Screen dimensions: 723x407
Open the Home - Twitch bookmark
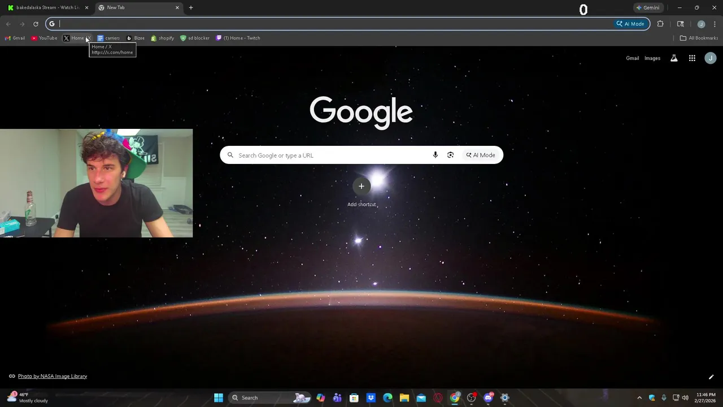click(238, 38)
